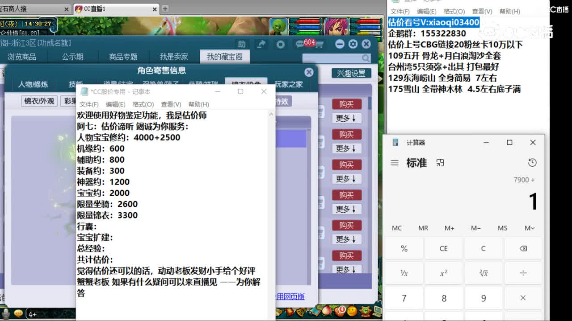Click the third 购买 buy button
The width and height of the screenshot is (572, 321).
346,165
